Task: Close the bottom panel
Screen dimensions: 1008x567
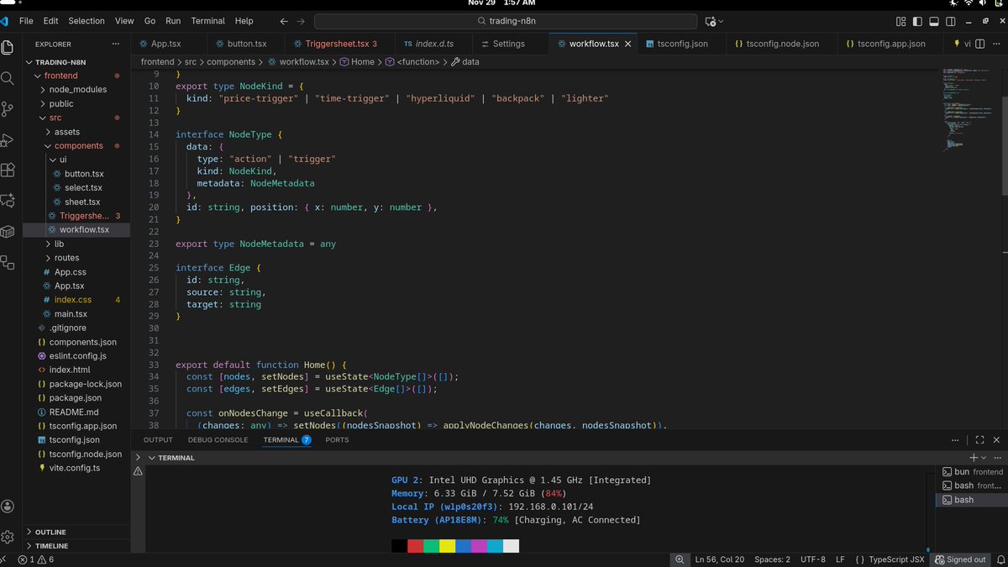Action: tap(995, 439)
